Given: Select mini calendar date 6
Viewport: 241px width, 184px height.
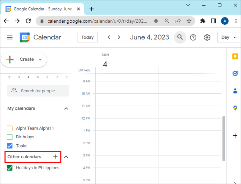Looking at the screenshot, I should pyautogui.click(x=48, y=77).
